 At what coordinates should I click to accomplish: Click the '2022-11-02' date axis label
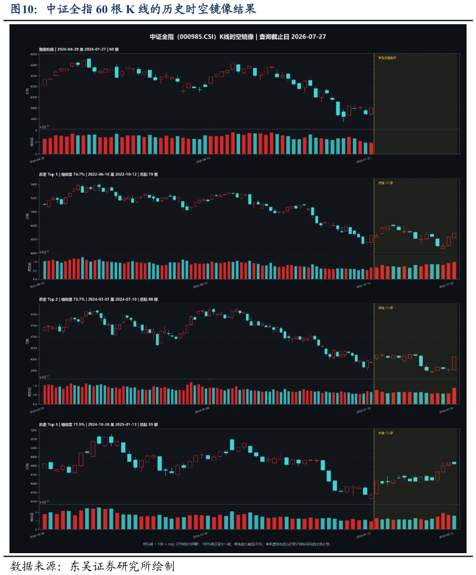[x=446, y=285]
